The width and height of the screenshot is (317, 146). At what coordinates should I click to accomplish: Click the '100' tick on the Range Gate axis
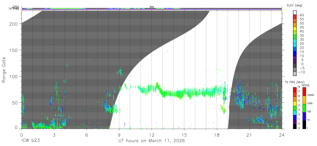(14, 76)
